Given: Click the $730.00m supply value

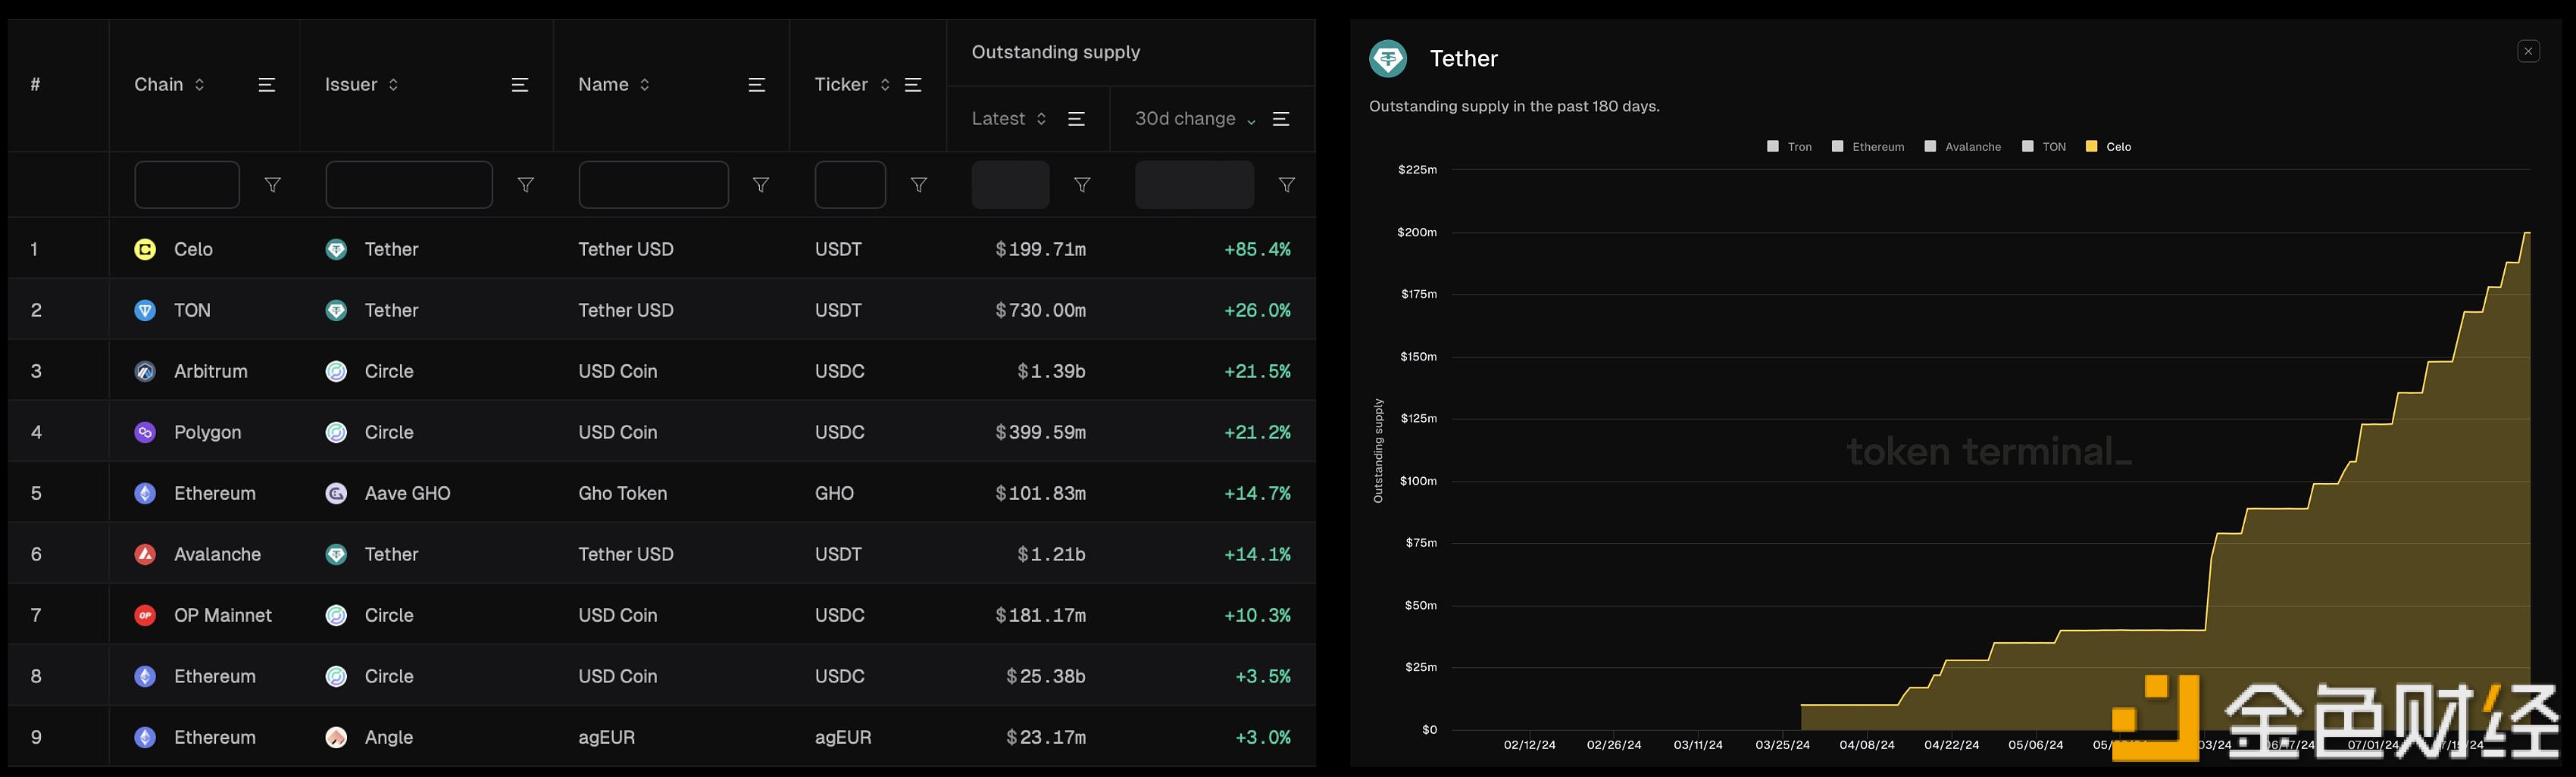Looking at the screenshot, I should pyautogui.click(x=1040, y=310).
